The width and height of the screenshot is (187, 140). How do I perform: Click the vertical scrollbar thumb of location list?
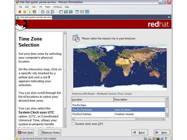167,110
